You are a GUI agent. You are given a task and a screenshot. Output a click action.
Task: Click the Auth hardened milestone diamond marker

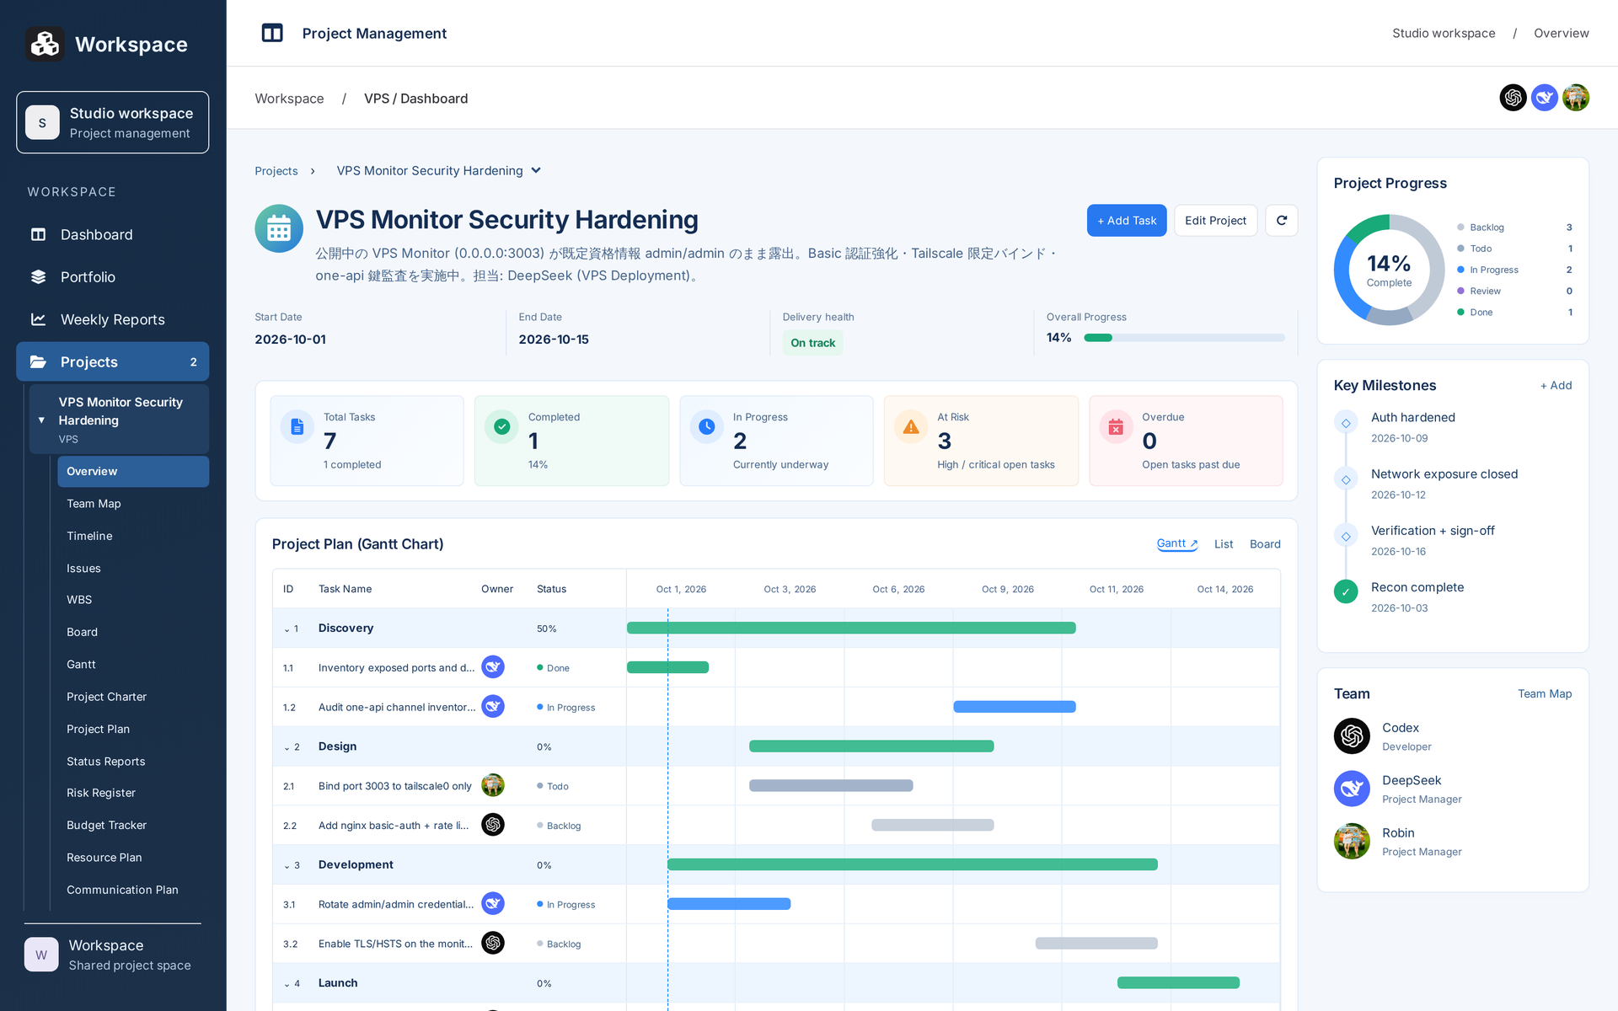point(1346,423)
